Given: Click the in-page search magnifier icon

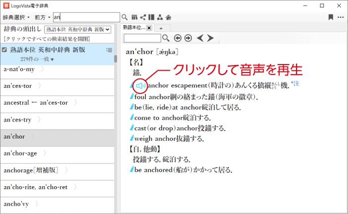Looking at the screenshot, I should pyautogui.click(x=166, y=38).
